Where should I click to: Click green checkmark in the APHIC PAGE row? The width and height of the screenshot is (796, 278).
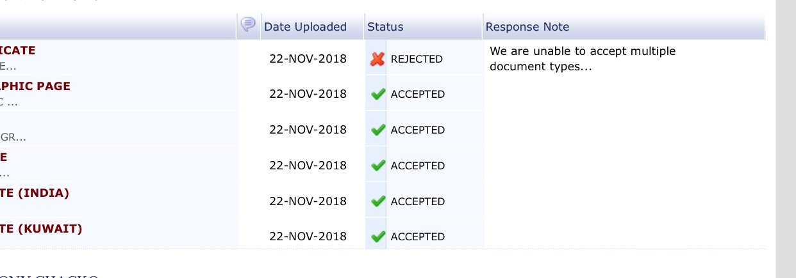[377, 94]
